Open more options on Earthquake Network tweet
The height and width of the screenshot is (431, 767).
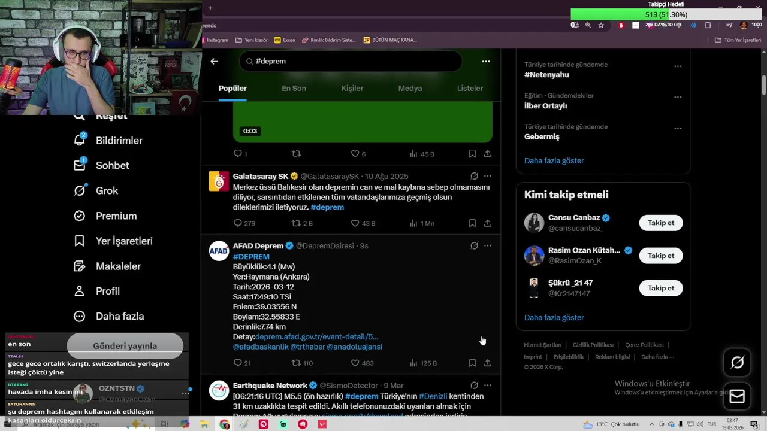[x=488, y=386]
